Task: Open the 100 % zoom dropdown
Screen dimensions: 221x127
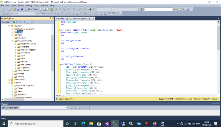Action: (x=64, y=96)
